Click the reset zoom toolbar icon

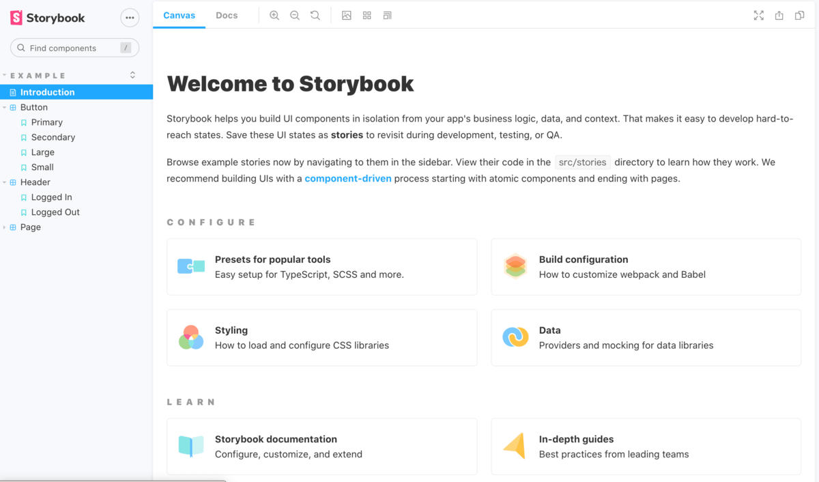(315, 15)
